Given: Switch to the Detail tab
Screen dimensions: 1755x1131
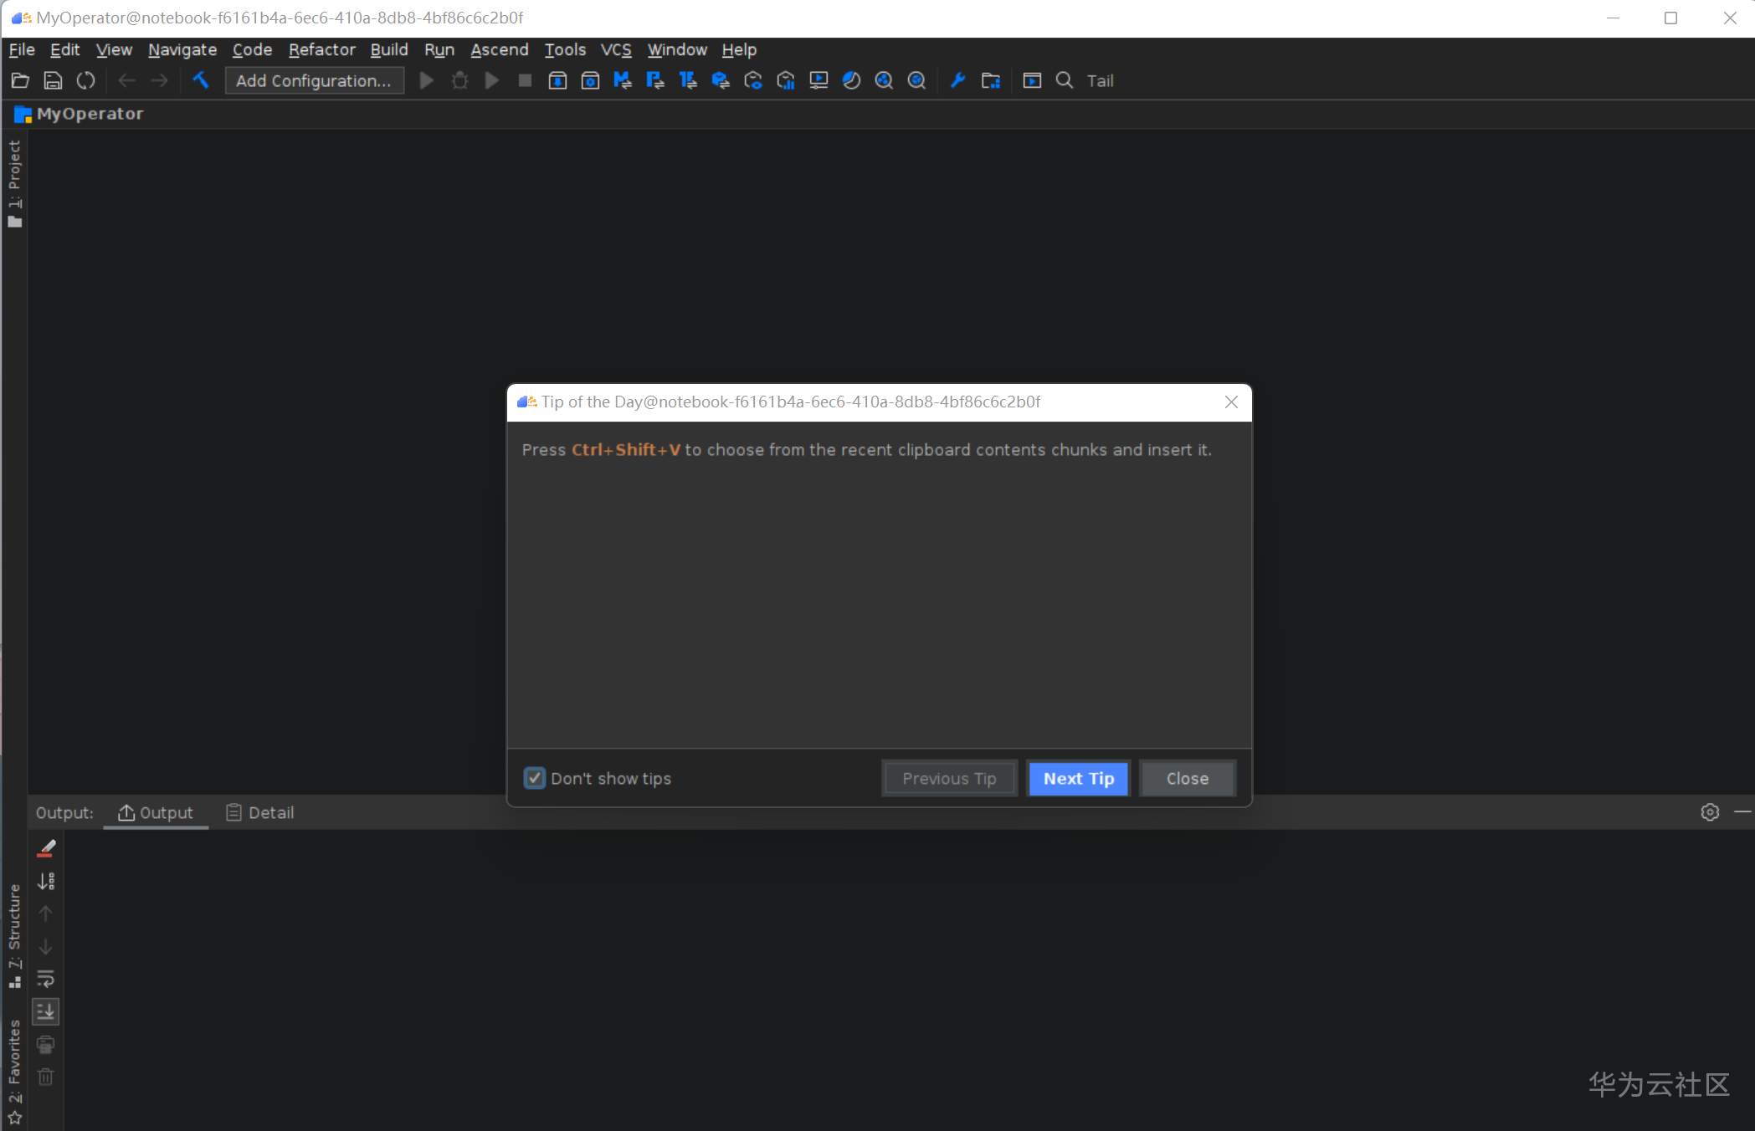Looking at the screenshot, I should point(260,812).
